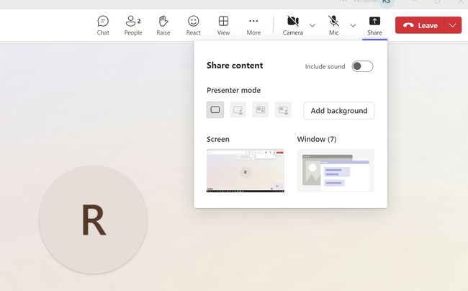The width and height of the screenshot is (468, 291).
Task: Click the Add background button
Action: 339,111
